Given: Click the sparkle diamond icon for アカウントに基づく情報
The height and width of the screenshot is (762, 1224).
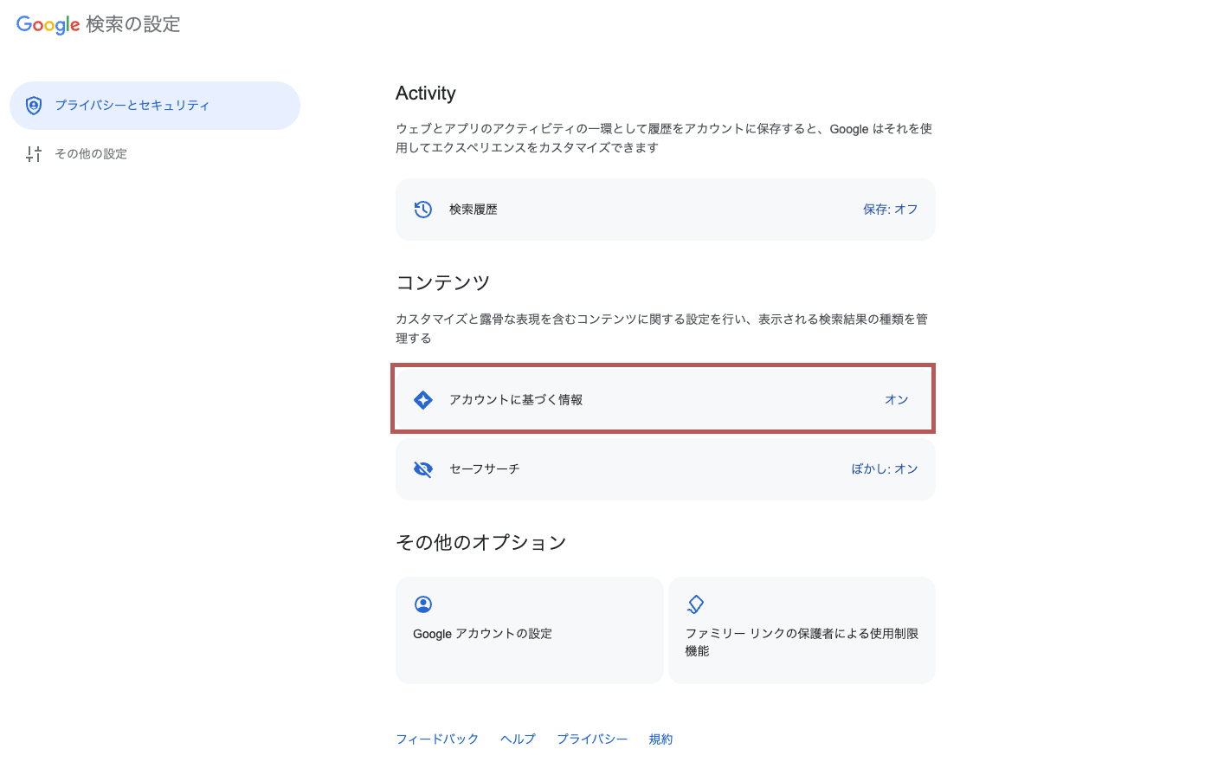Looking at the screenshot, I should [x=423, y=400].
